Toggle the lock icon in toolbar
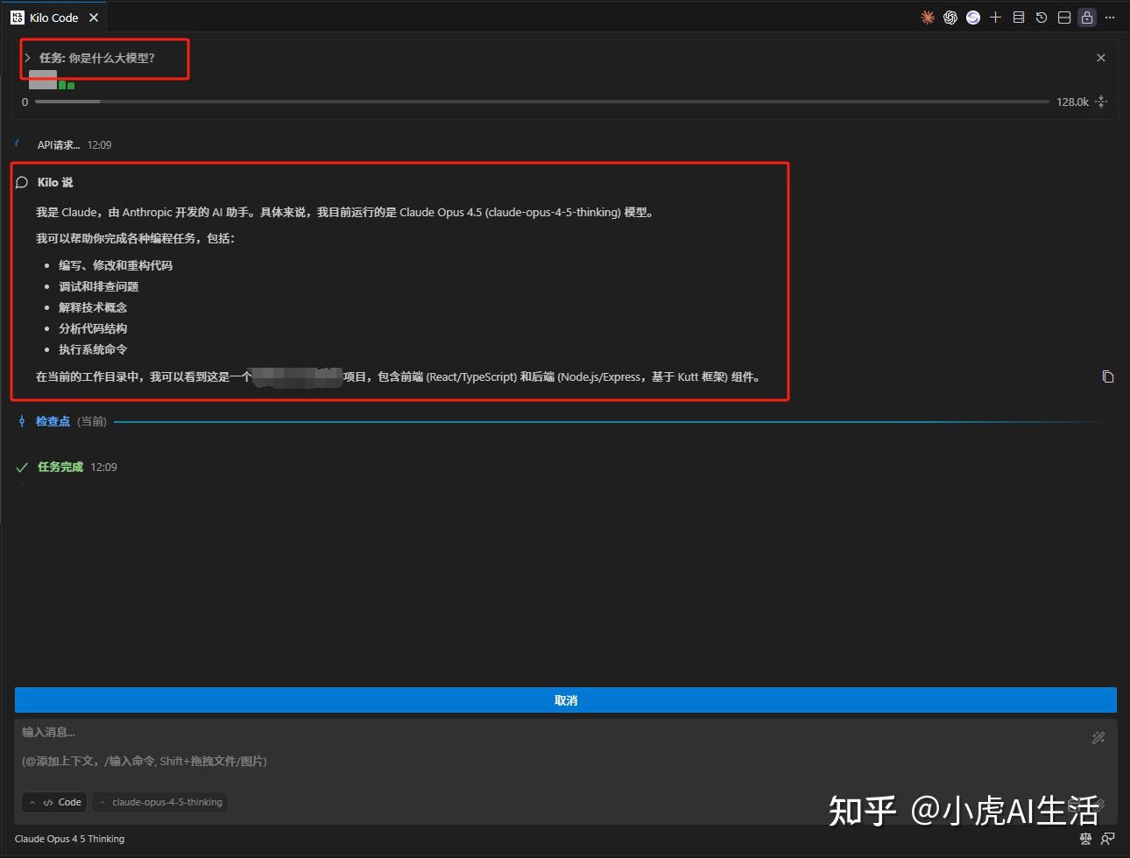The height and width of the screenshot is (858, 1130). (x=1087, y=18)
